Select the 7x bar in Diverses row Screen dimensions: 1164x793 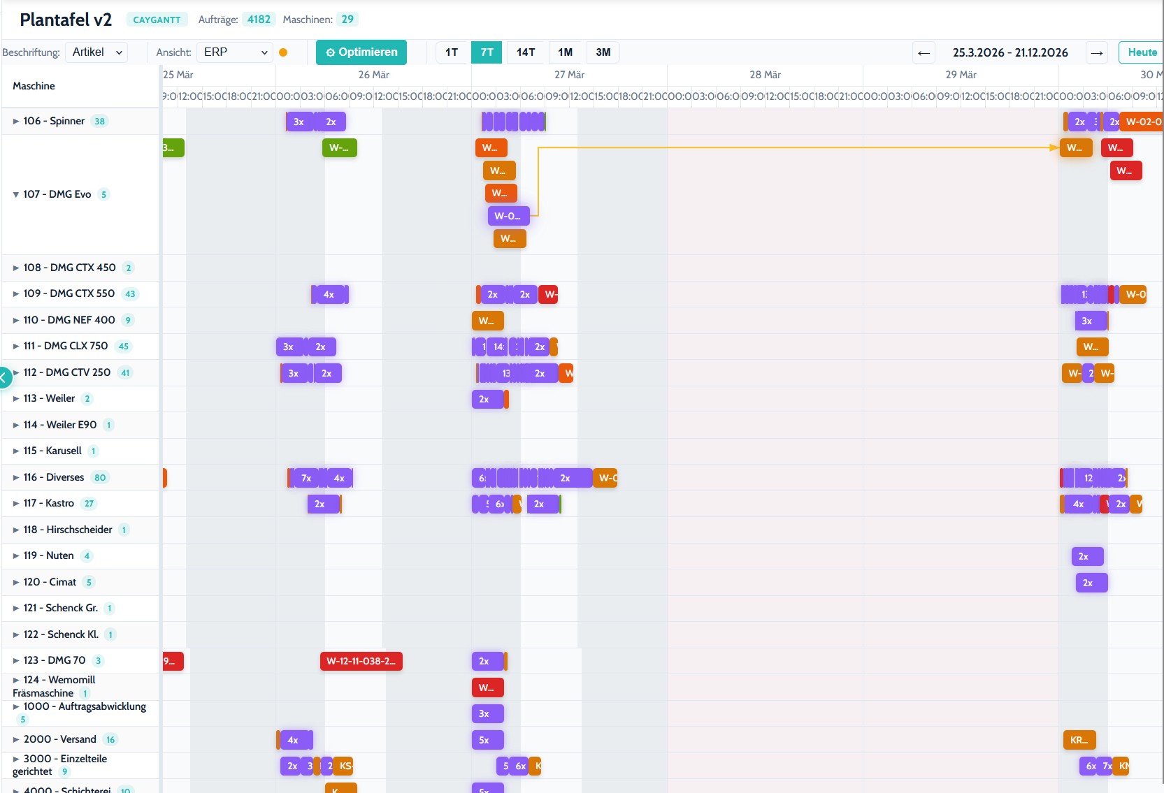tap(306, 478)
